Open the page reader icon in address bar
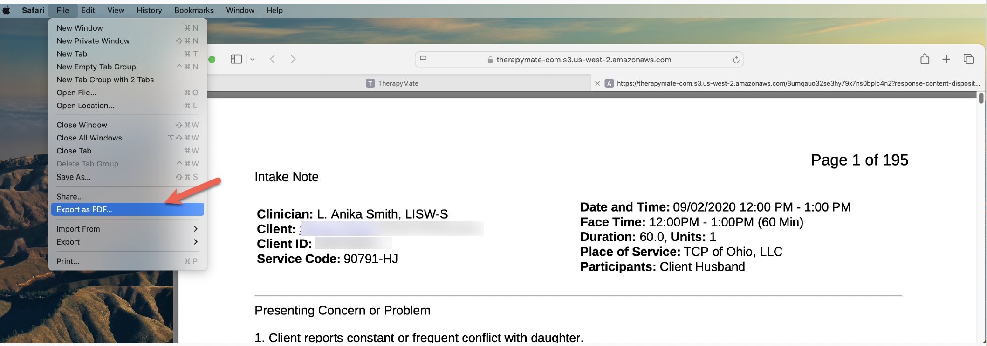The width and height of the screenshot is (987, 346). [x=423, y=60]
